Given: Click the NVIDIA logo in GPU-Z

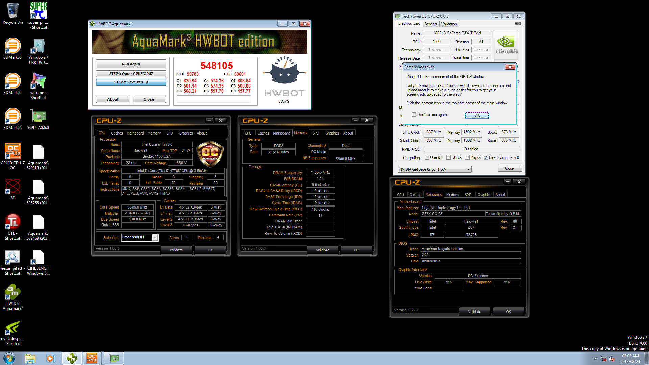Looking at the screenshot, I should point(506,45).
